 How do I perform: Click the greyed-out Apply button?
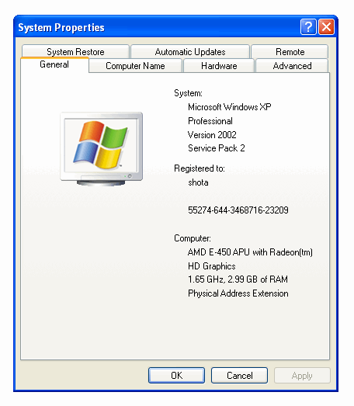coord(302,375)
